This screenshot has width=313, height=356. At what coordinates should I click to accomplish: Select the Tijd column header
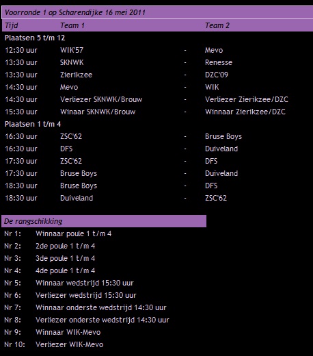[12, 25]
